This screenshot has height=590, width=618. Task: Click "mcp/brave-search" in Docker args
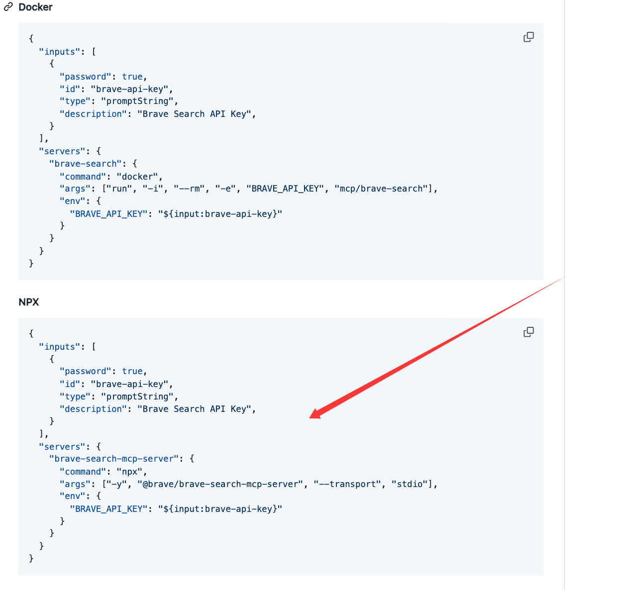point(381,189)
